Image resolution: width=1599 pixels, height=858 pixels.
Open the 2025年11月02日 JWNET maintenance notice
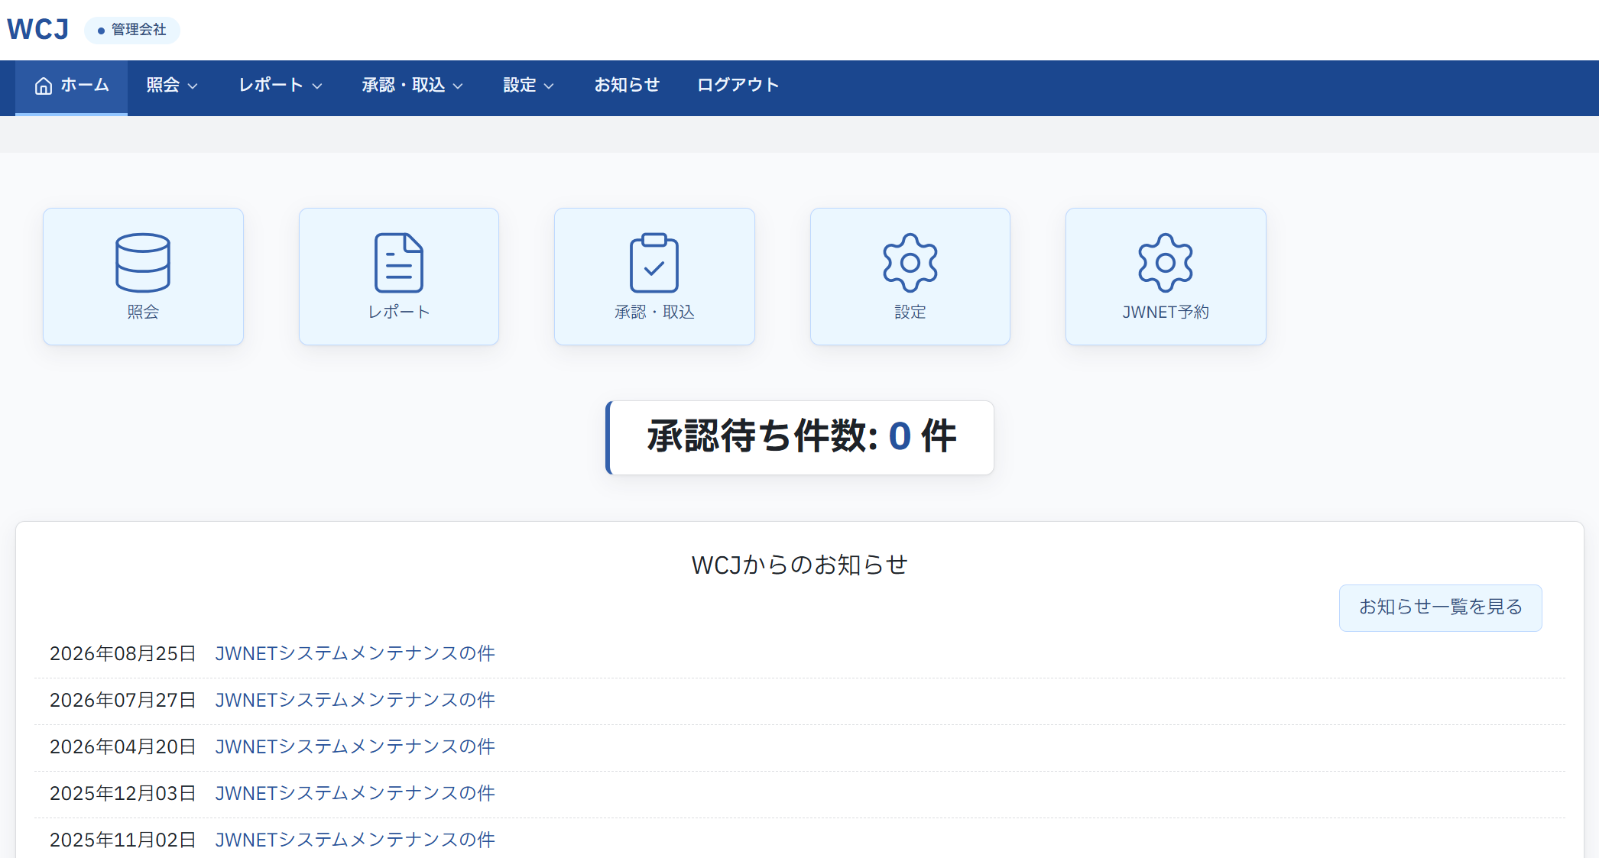[x=355, y=840]
